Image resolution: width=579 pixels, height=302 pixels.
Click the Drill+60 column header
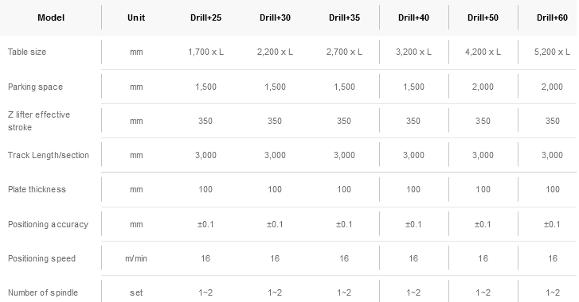552,17
